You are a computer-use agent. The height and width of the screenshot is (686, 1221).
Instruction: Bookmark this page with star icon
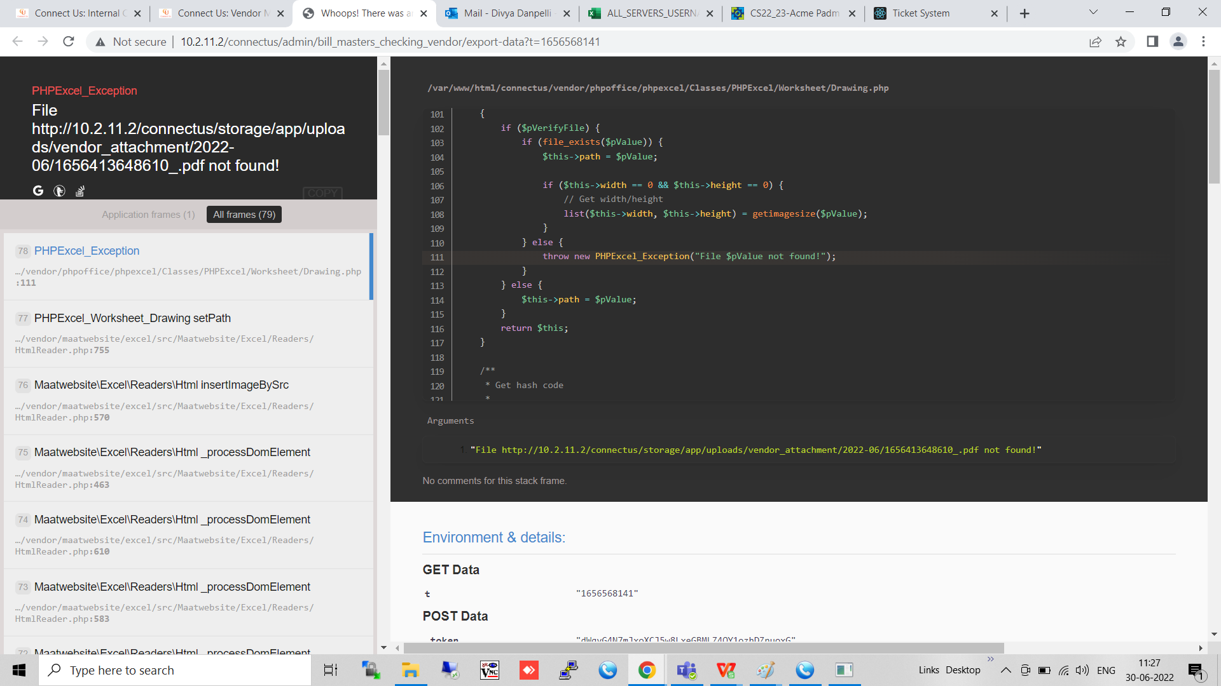1121,42
